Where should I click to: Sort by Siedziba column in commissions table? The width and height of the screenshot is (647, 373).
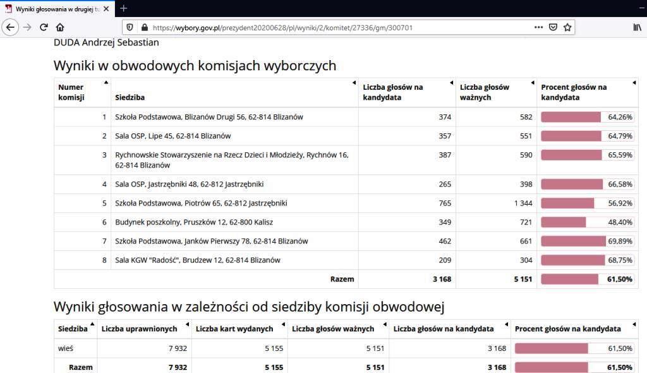point(354,83)
